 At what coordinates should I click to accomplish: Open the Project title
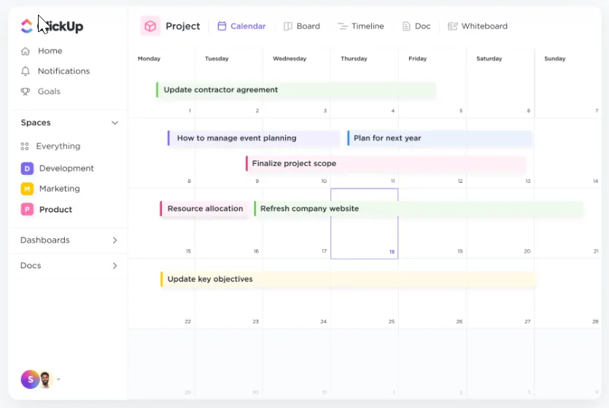coord(183,26)
